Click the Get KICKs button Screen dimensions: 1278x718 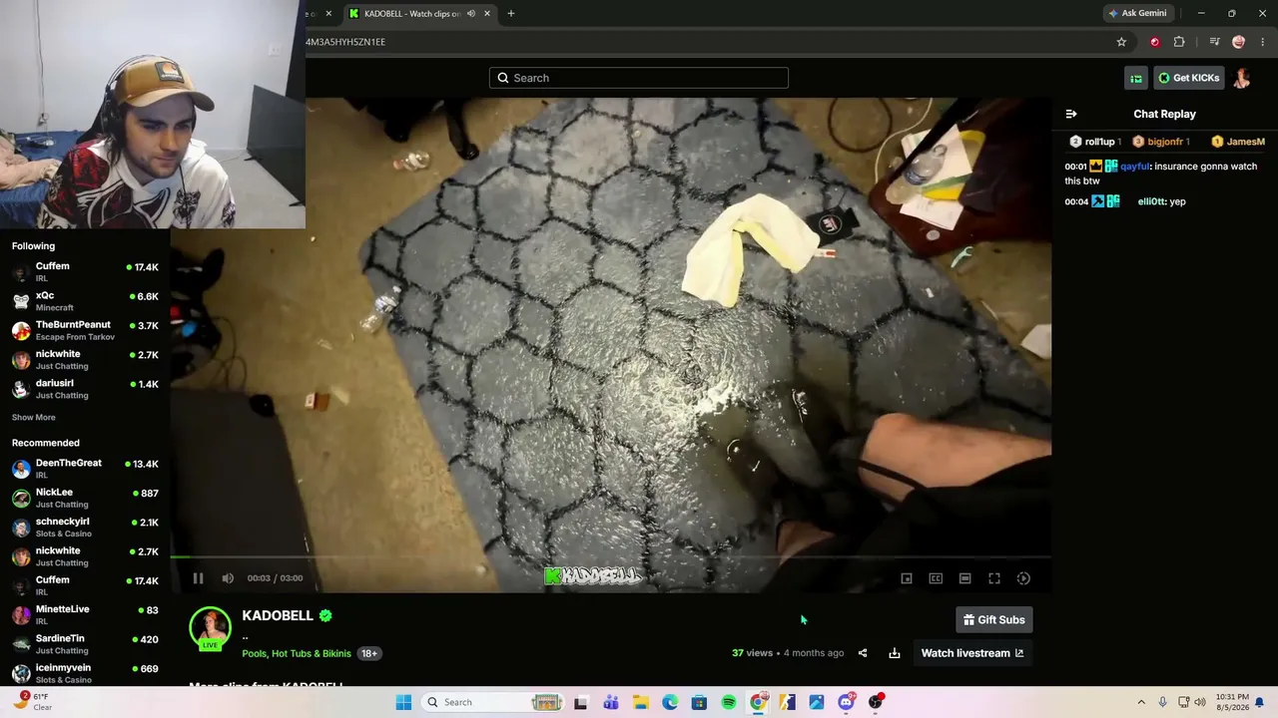click(1189, 78)
